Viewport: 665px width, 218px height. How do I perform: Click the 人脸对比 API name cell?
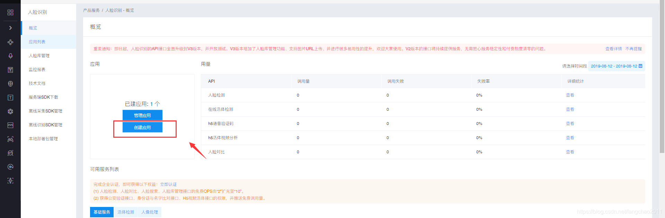click(x=216, y=152)
